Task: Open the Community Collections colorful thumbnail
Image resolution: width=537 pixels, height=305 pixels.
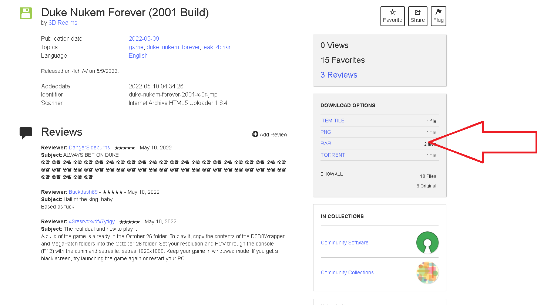Action: (427, 273)
